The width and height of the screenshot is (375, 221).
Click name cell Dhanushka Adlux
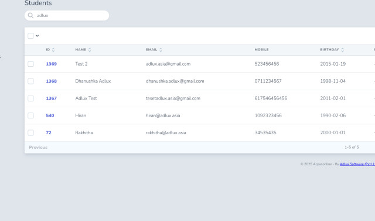pos(93,81)
